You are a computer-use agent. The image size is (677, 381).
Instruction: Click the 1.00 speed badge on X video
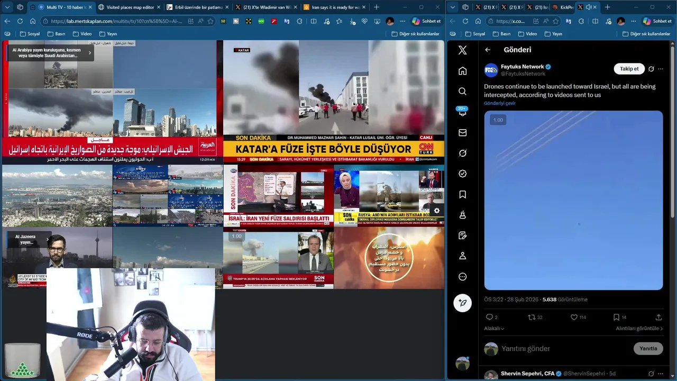click(x=498, y=120)
